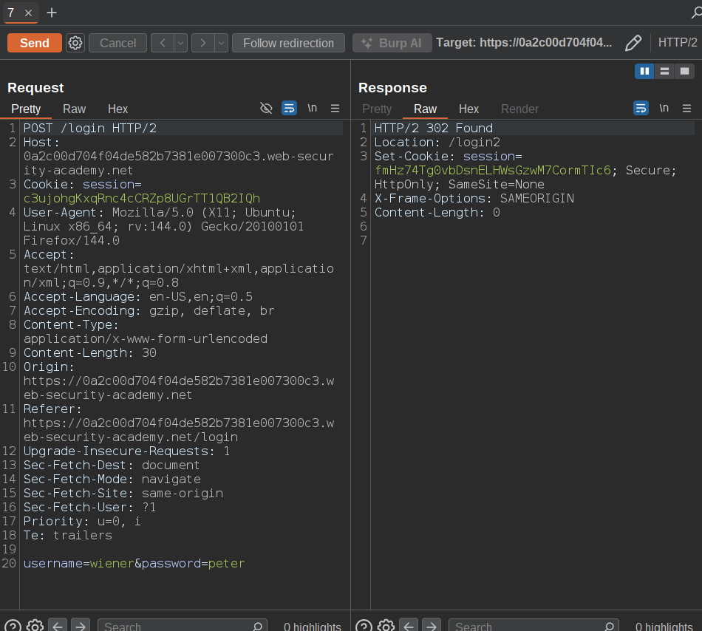Toggle non-printable \n characters in Response panel
702x631 pixels.
click(664, 109)
